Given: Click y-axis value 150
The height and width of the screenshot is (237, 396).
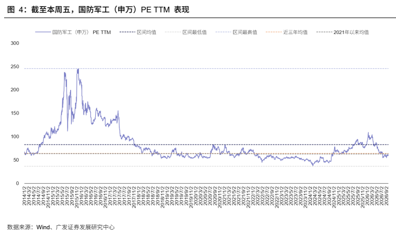Looking at the screenshot, I should 14,113.
